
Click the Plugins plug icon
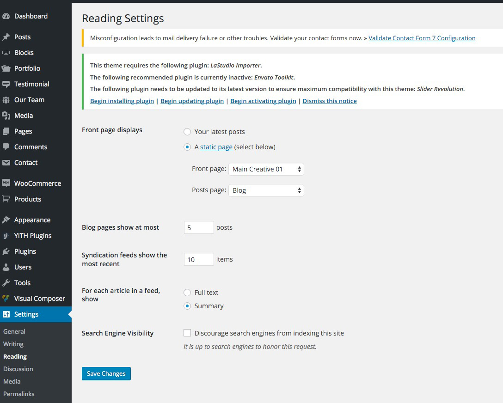point(6,251)
